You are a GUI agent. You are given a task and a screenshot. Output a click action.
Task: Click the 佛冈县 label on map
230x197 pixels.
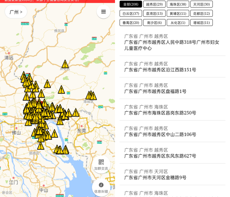59,31
